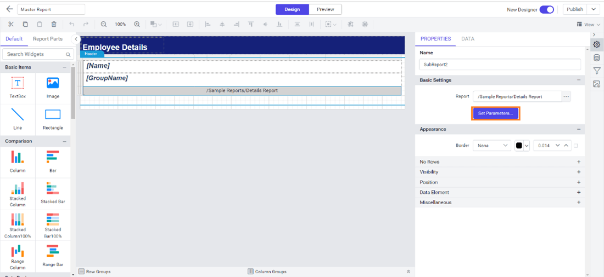Select the PROPERTIES tab
This screenshot has width=604, height=277.
tap(435, 39)
